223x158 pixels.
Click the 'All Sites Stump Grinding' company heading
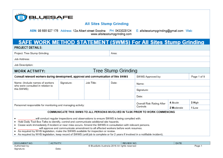click(107, 24)
